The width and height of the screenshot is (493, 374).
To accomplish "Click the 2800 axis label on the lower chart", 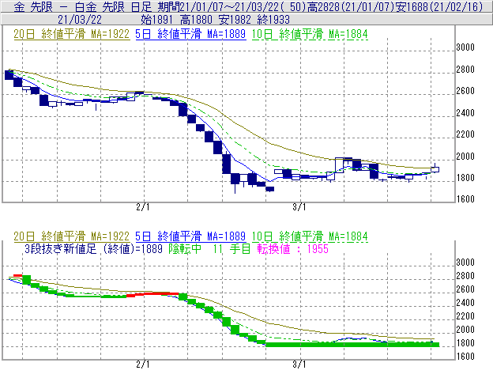I will (x=465, y=276).
